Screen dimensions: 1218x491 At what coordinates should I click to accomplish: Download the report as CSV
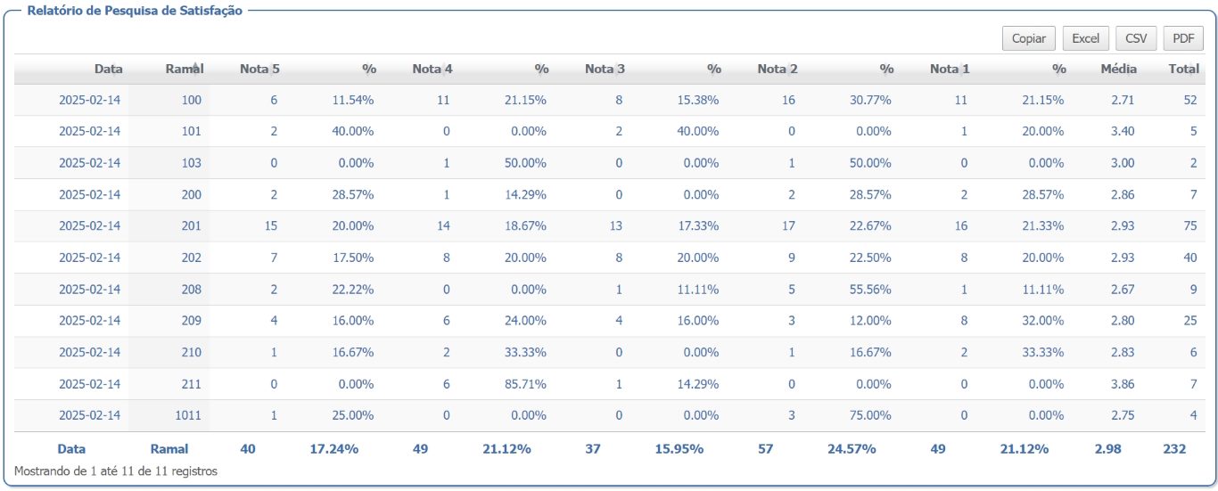pyautogui.click(x=1136, y=38)
